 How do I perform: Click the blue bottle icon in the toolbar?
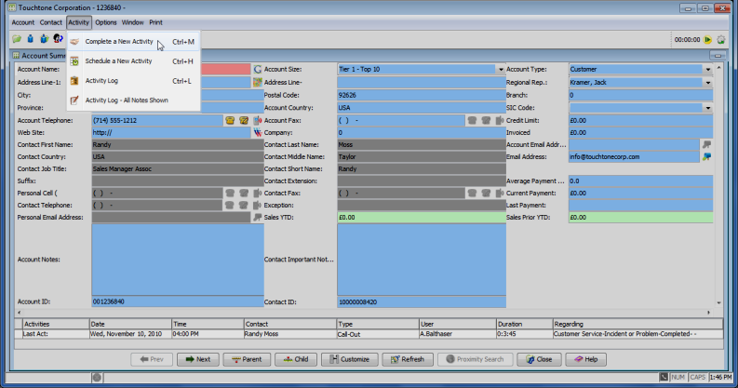click(31, 39)
